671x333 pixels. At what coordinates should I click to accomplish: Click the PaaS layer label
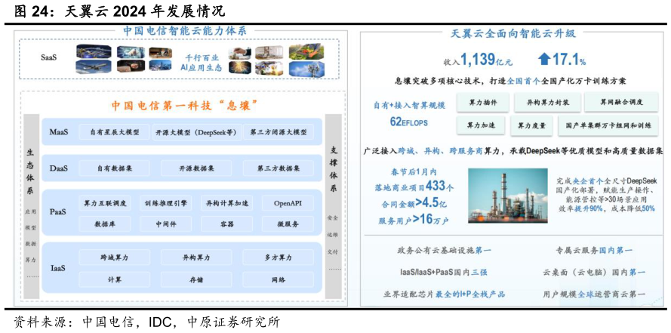tap(57, 211)
